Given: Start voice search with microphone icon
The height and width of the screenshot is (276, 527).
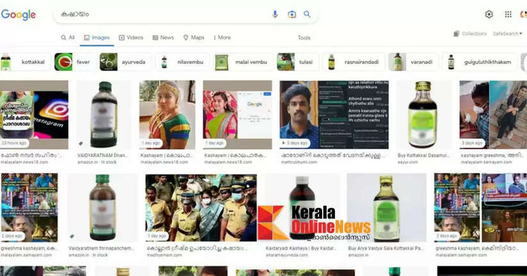Looking at the screenshot, I should tap(275, 14).
